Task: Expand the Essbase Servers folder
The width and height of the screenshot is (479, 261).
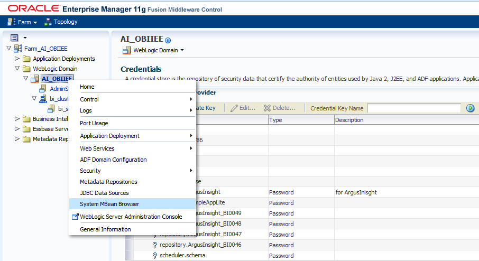Action: [x=17, y=128]
